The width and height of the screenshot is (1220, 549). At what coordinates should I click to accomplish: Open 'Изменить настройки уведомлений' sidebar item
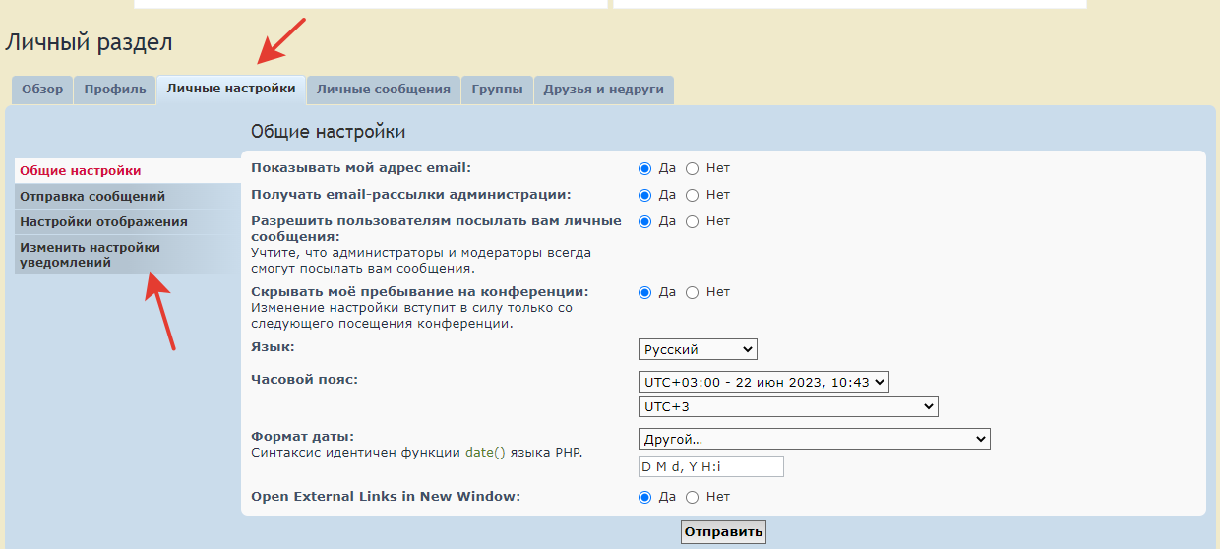point(90,255)
